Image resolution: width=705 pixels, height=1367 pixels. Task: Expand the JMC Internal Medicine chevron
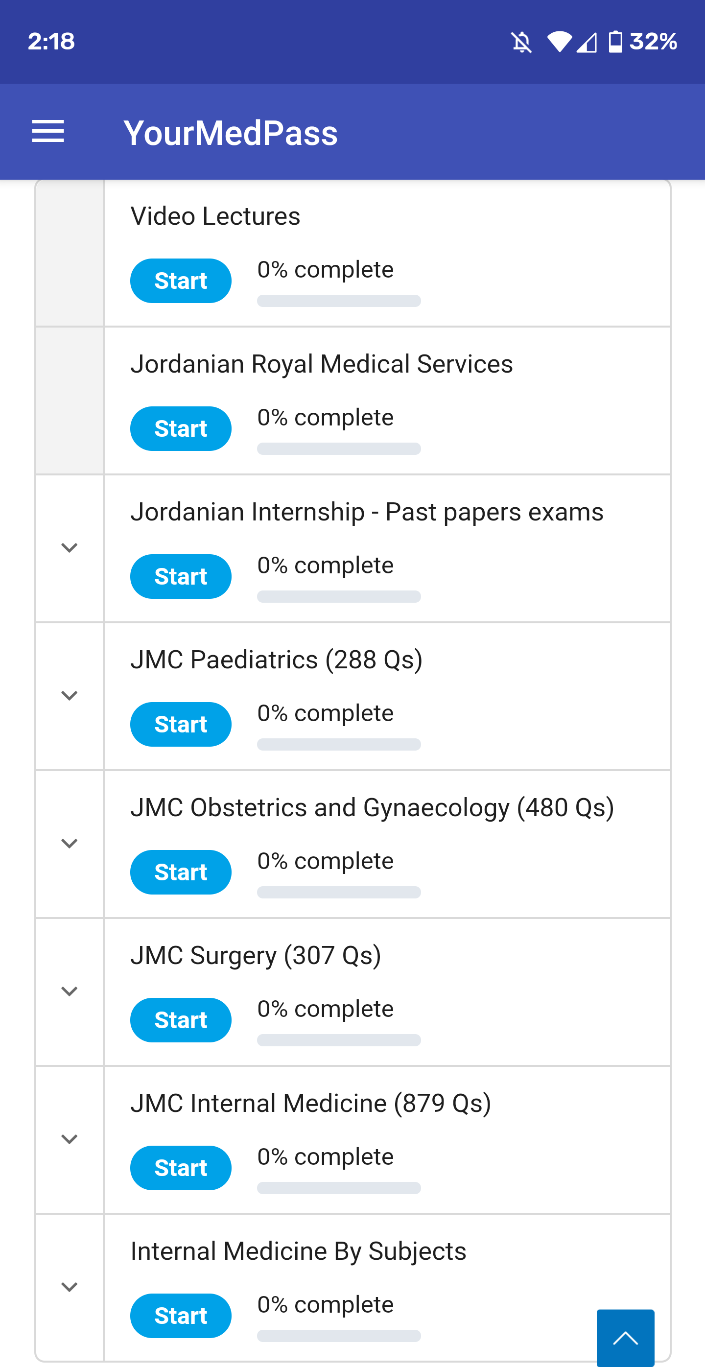pyautogui.click(x=70, y=1139)
